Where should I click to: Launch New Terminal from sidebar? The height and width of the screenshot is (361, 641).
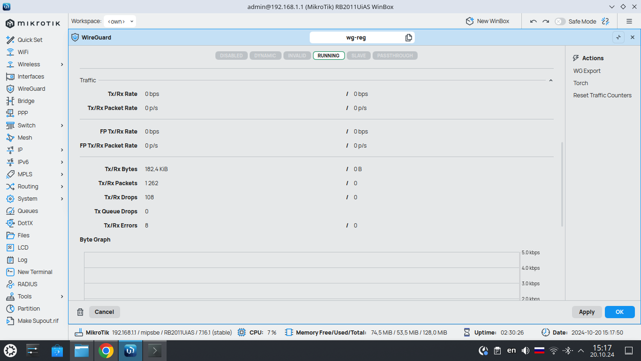click(10, 272)
